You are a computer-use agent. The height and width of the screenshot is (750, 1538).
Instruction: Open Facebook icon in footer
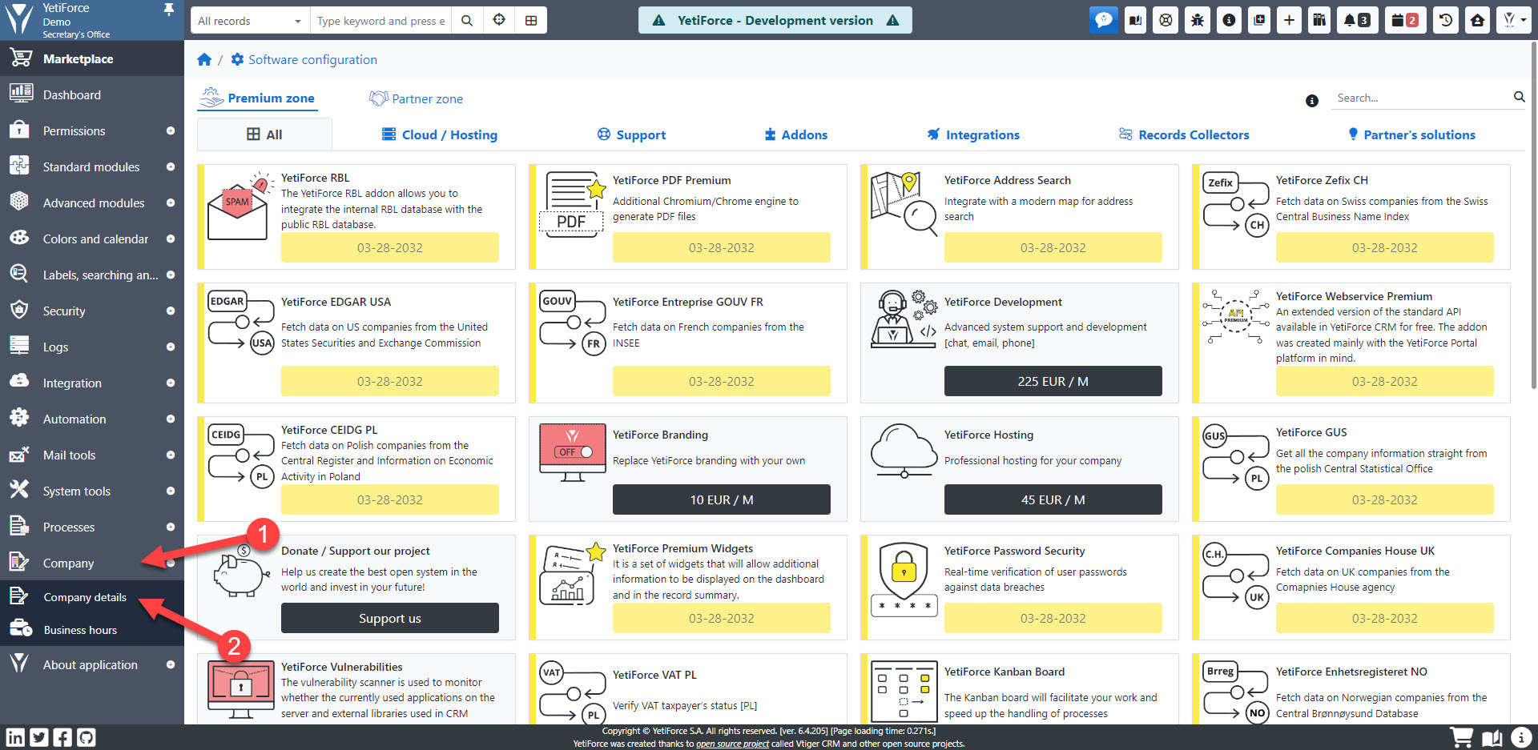coord(62,737)
